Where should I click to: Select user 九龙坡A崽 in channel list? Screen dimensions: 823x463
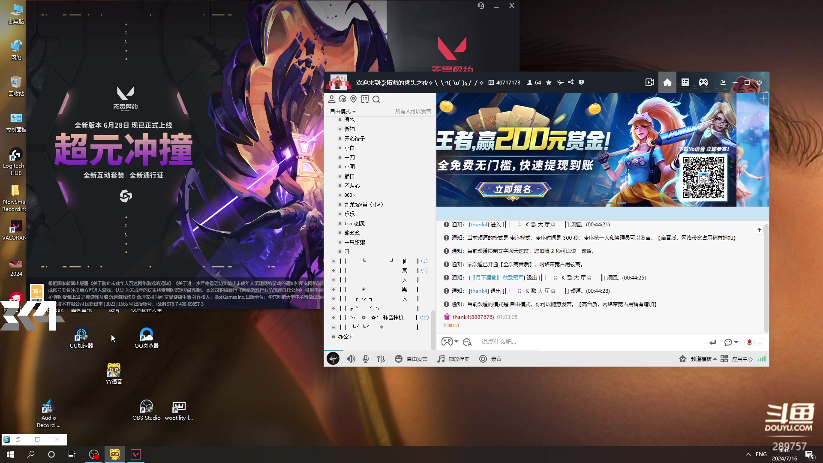[363, 205]
